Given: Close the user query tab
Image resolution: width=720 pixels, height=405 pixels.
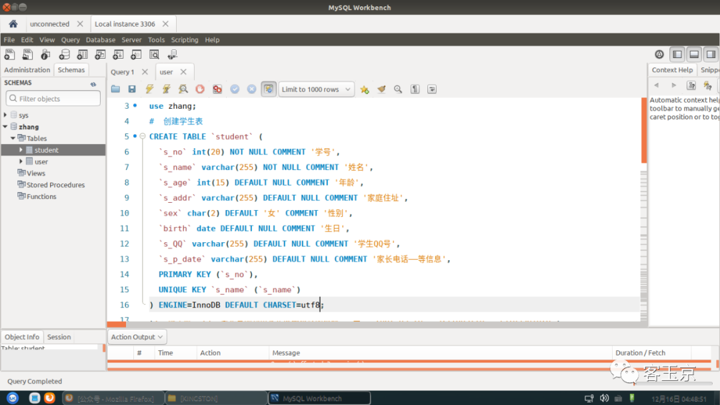Looking at the screenshot, I should point(184,71).
